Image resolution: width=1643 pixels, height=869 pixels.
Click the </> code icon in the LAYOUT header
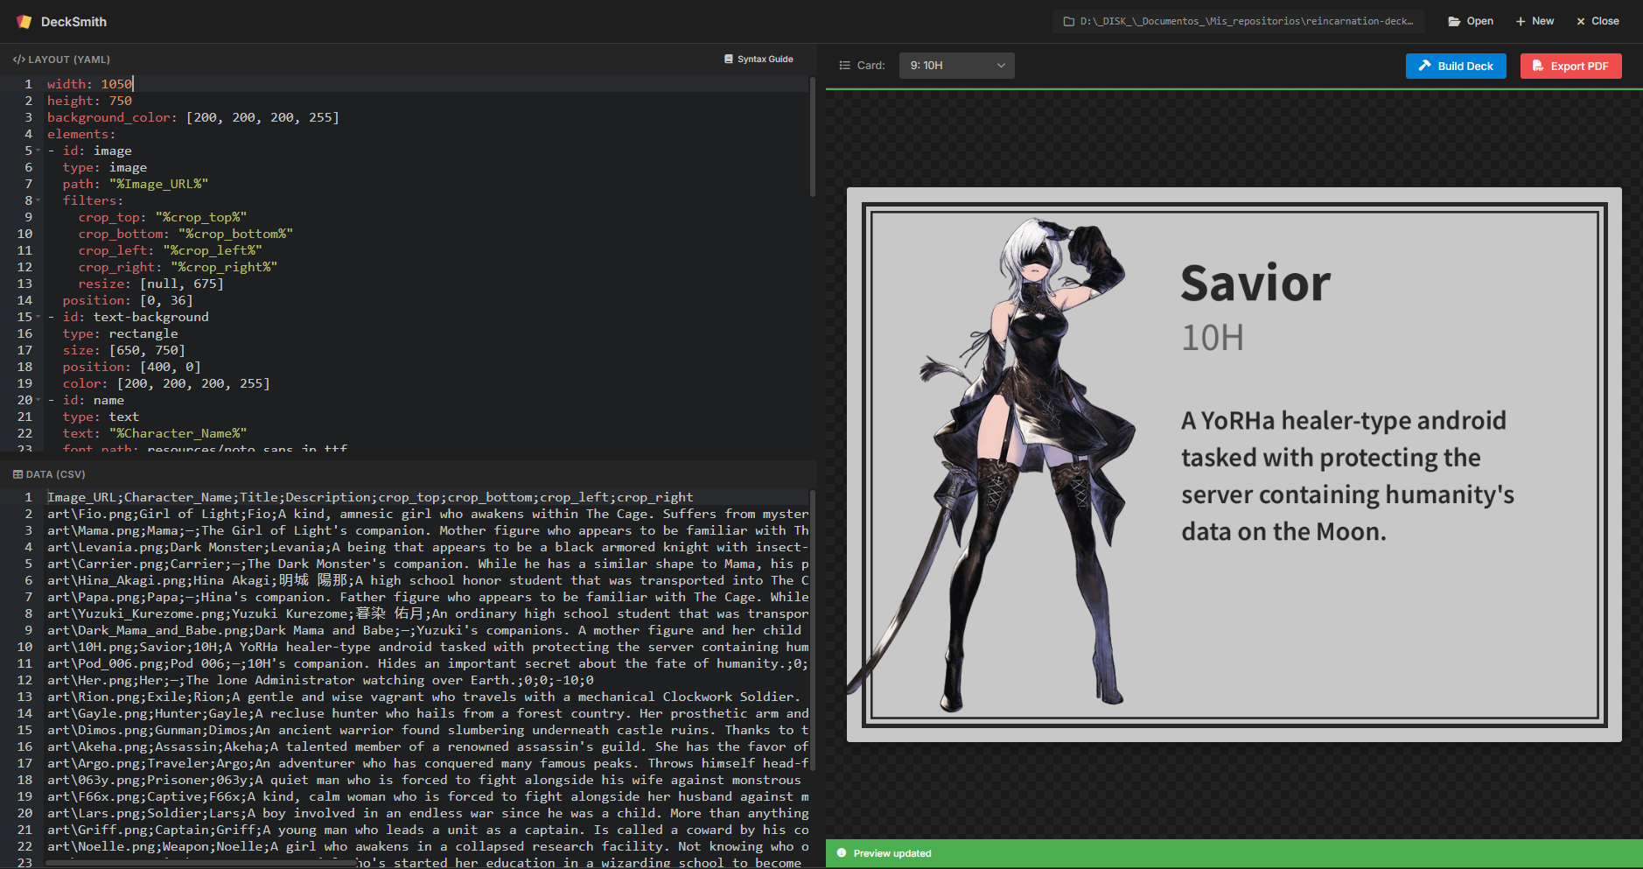(18, 59)
